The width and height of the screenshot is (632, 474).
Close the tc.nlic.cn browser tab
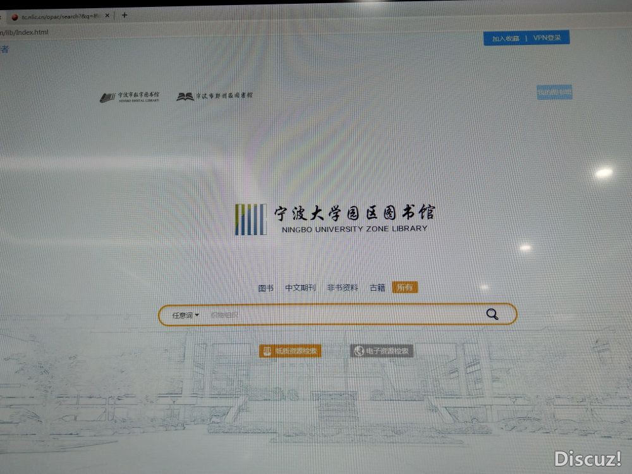tap(107, 16)
